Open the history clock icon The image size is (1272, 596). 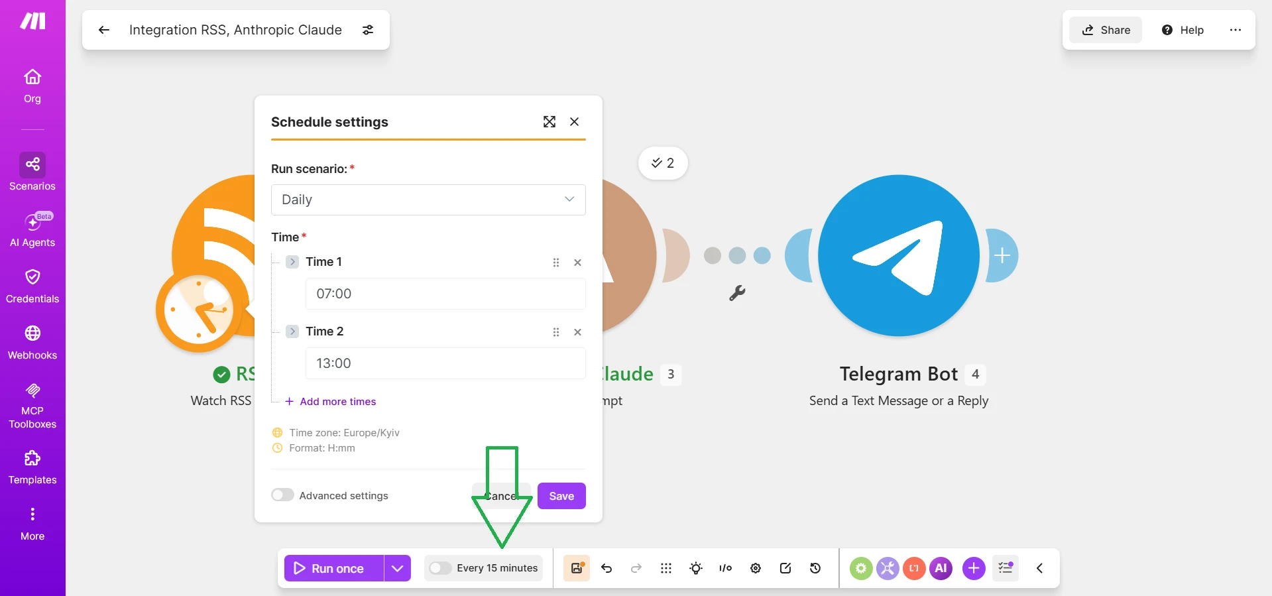[815, 568]
